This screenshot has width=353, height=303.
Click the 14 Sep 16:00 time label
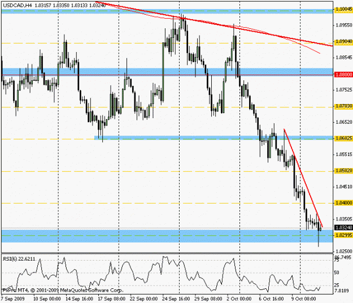point(79,299)
